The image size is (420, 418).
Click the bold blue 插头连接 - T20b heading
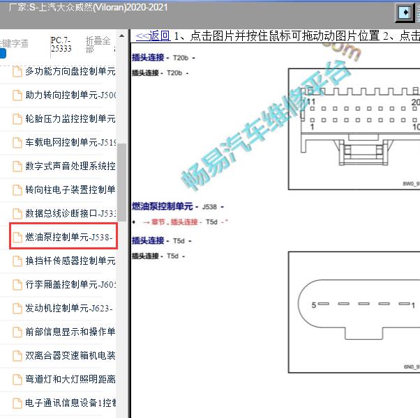click(x=163, y=58)
